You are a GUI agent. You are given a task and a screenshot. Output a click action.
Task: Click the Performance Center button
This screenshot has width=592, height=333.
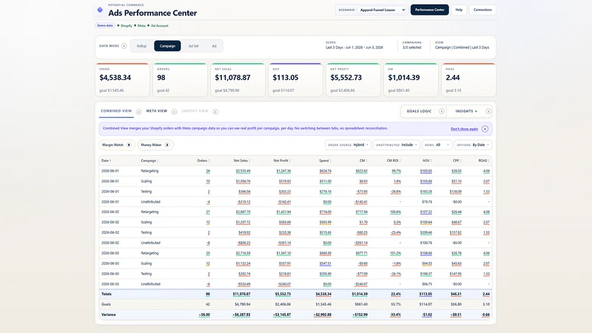pyautogui.click(x=430, y=10)
